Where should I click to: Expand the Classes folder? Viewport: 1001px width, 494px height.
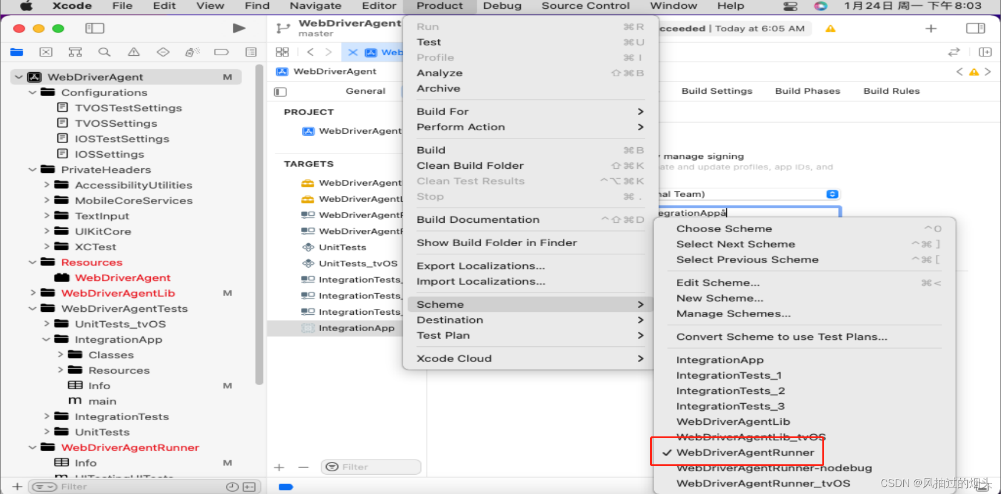pyautogui.click(x=61, y=355)
